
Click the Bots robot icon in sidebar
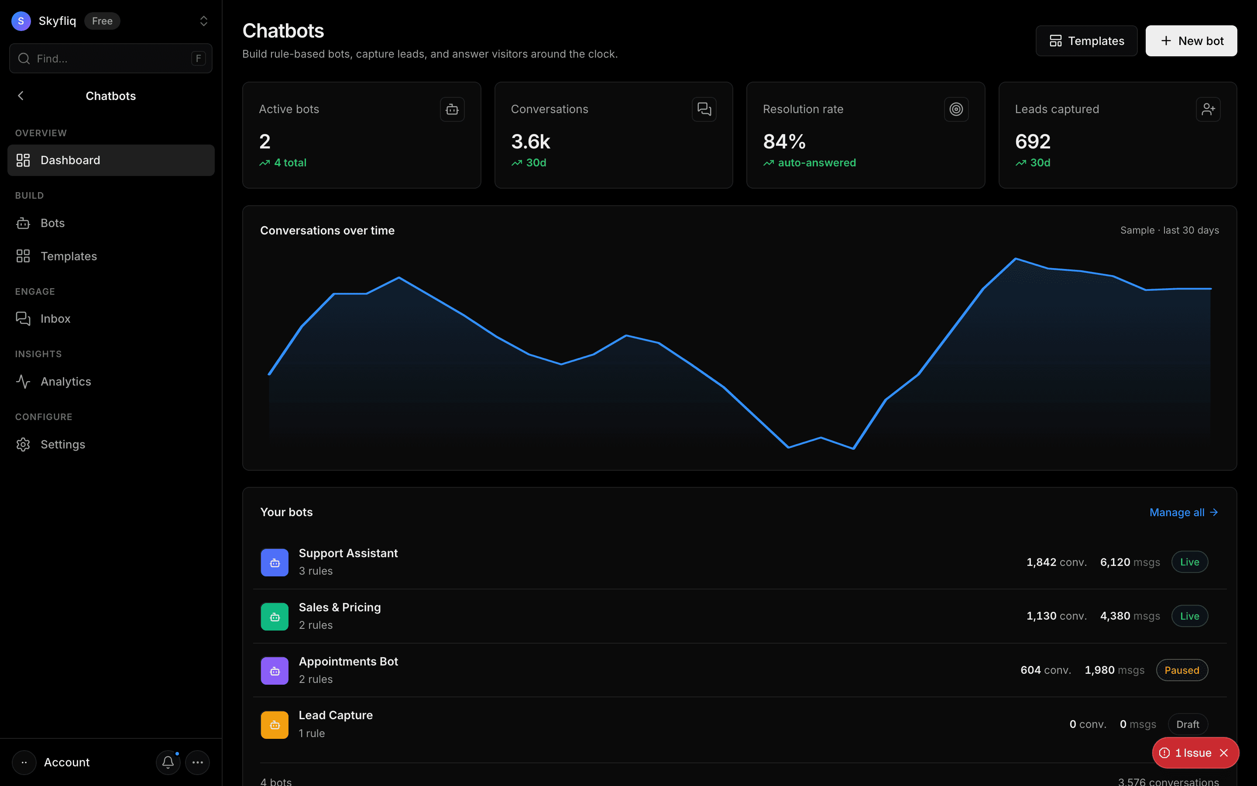(23, 223)
